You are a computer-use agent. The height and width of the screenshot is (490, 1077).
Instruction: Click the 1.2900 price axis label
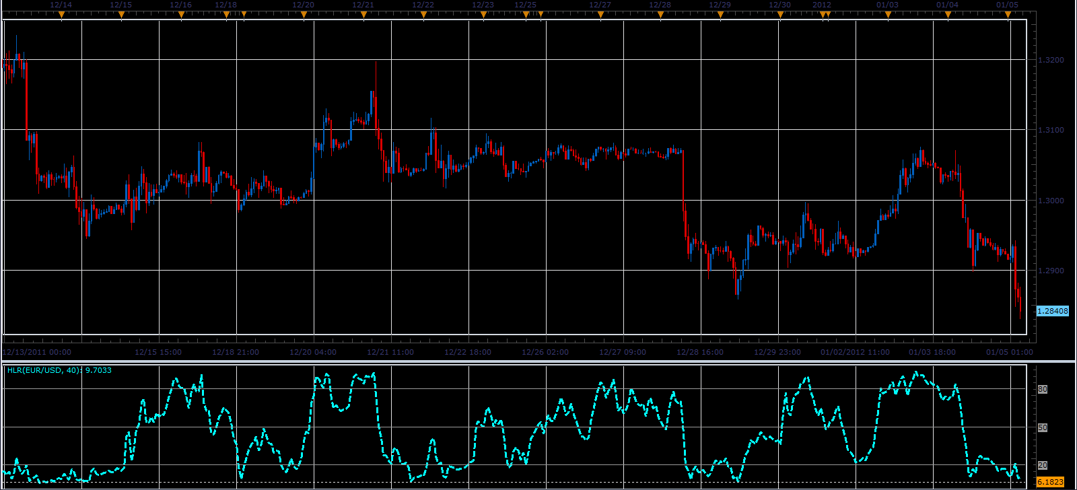click(x=1051, y=271)
